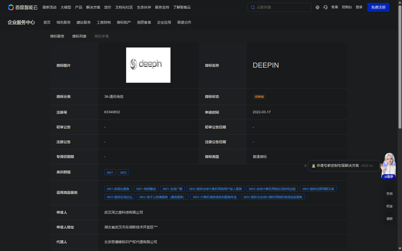Click the 免费注册 button
The width and height of the screenshot is (402, 251).
[x=378, y=7]
